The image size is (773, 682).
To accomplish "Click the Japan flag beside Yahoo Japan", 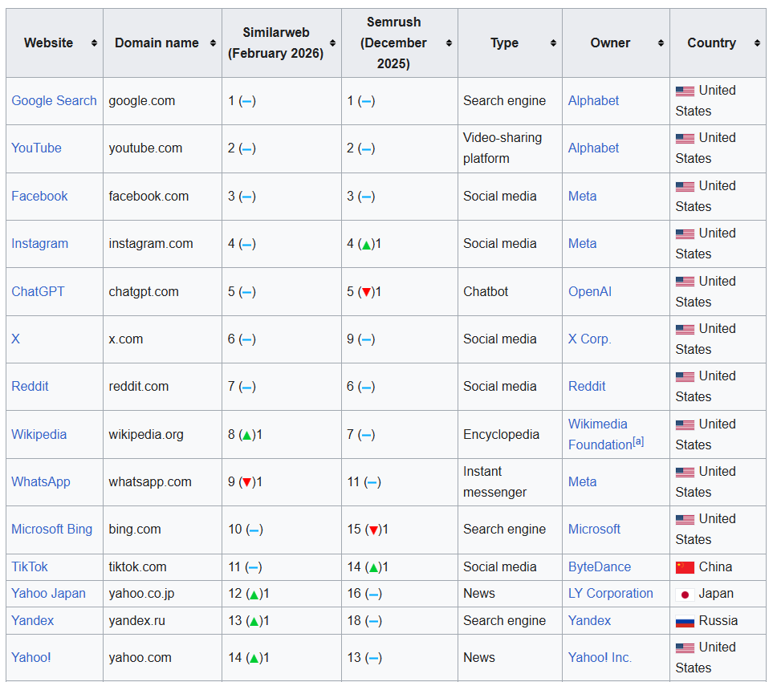I will coord(685,594).
